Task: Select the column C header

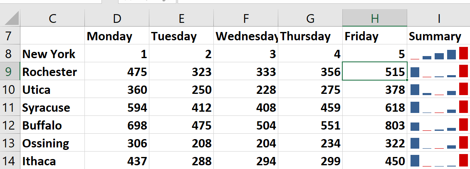Action: tap(52, 18)
